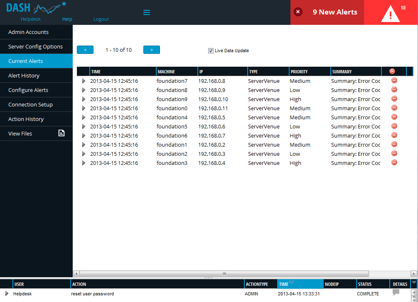The width and height of the screenshot is (418, 302).
Task: Click the horizontal scrollbar thumb
Action: (x=224, y=273)
